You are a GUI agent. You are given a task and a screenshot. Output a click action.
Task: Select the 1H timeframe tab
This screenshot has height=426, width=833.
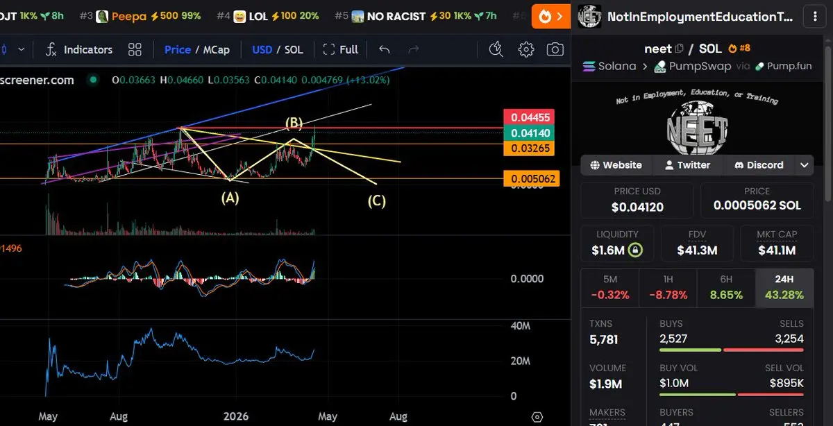[668, 287]
